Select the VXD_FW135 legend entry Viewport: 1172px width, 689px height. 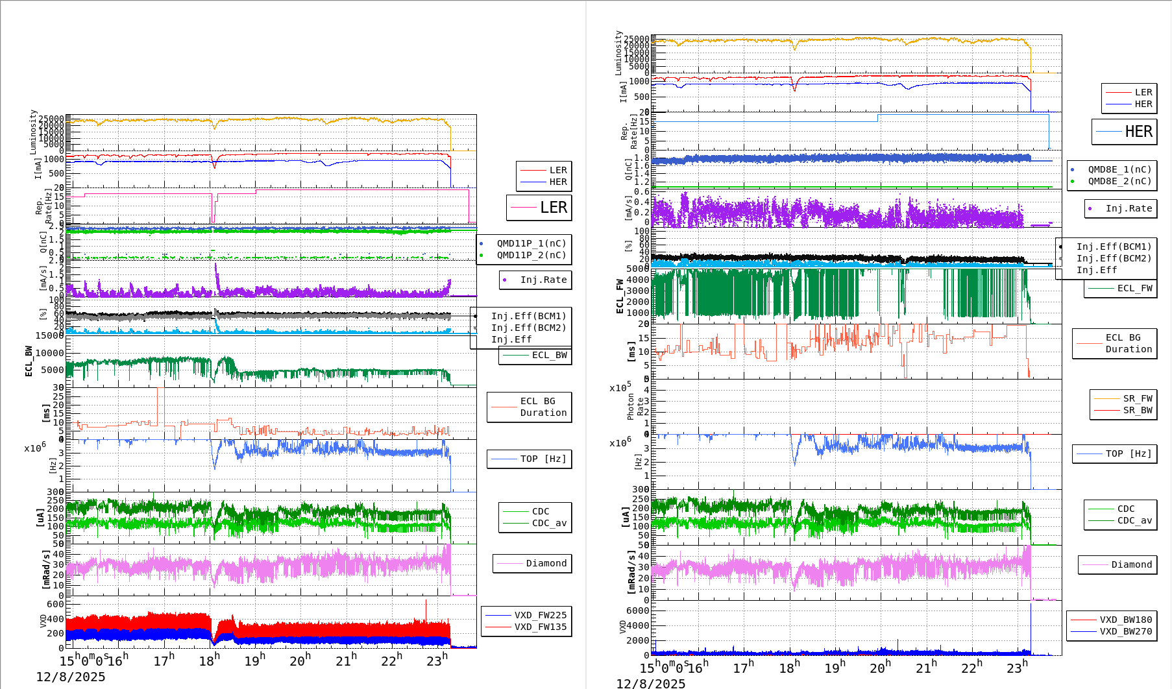[526, 627]
